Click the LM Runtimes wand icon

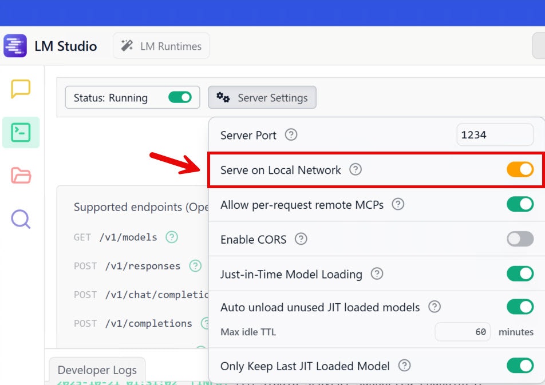[x=127, y=46]
